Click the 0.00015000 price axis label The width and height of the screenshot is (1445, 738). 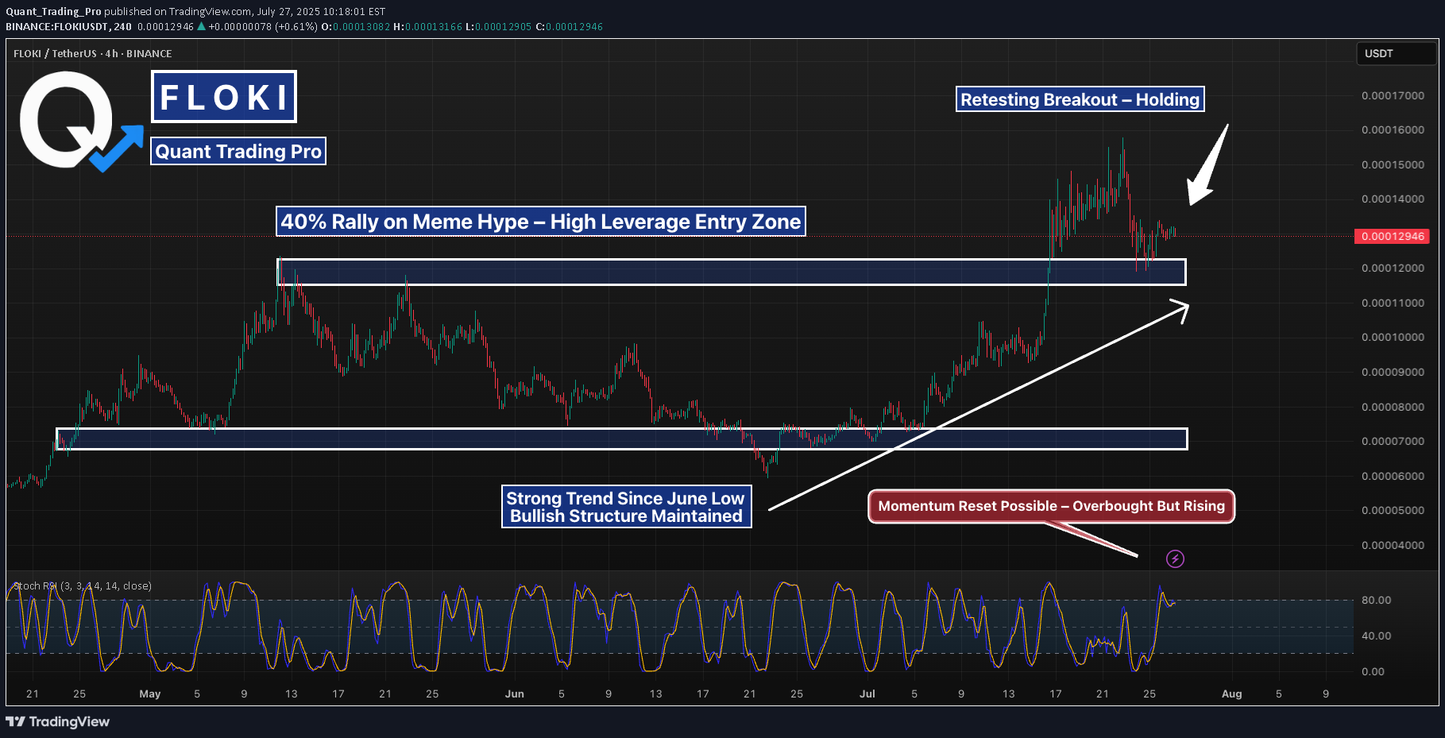tap(1393, 164)
